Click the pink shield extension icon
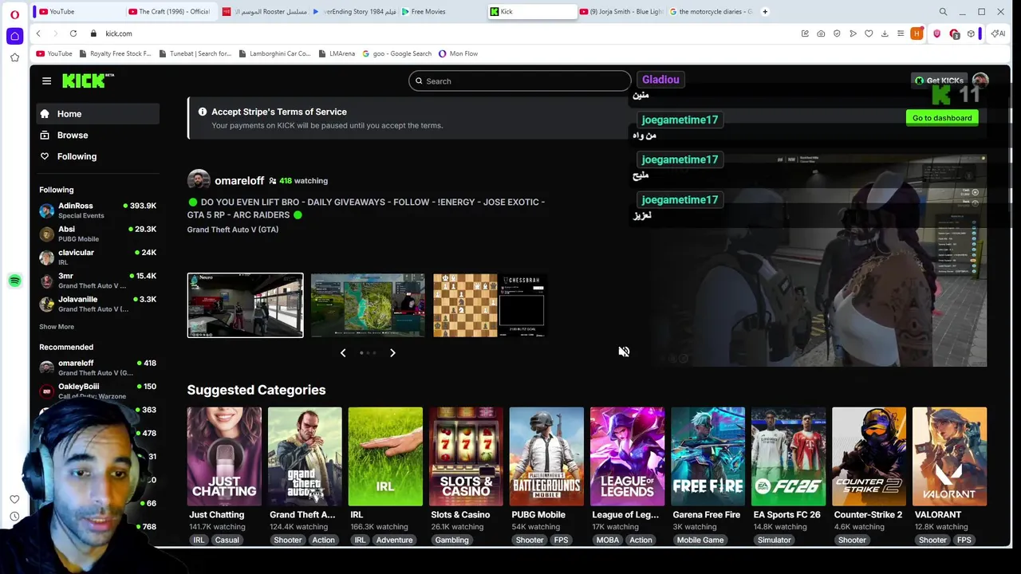The width and height of the screenshot is (1021, 574). point(936,33)
